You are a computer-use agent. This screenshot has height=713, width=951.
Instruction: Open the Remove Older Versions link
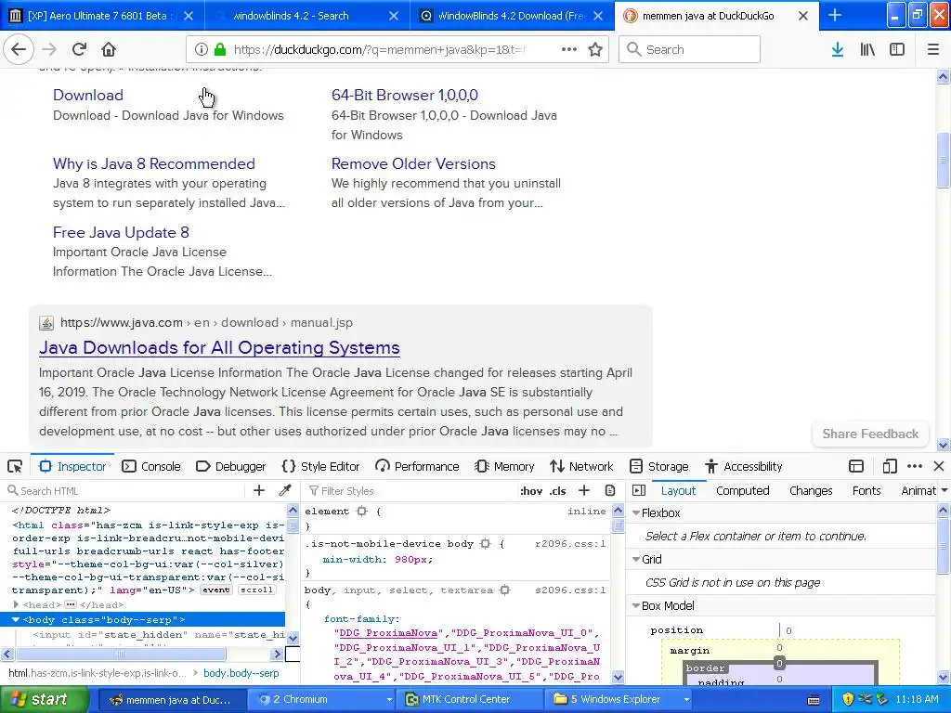click(x=413, y=163)
